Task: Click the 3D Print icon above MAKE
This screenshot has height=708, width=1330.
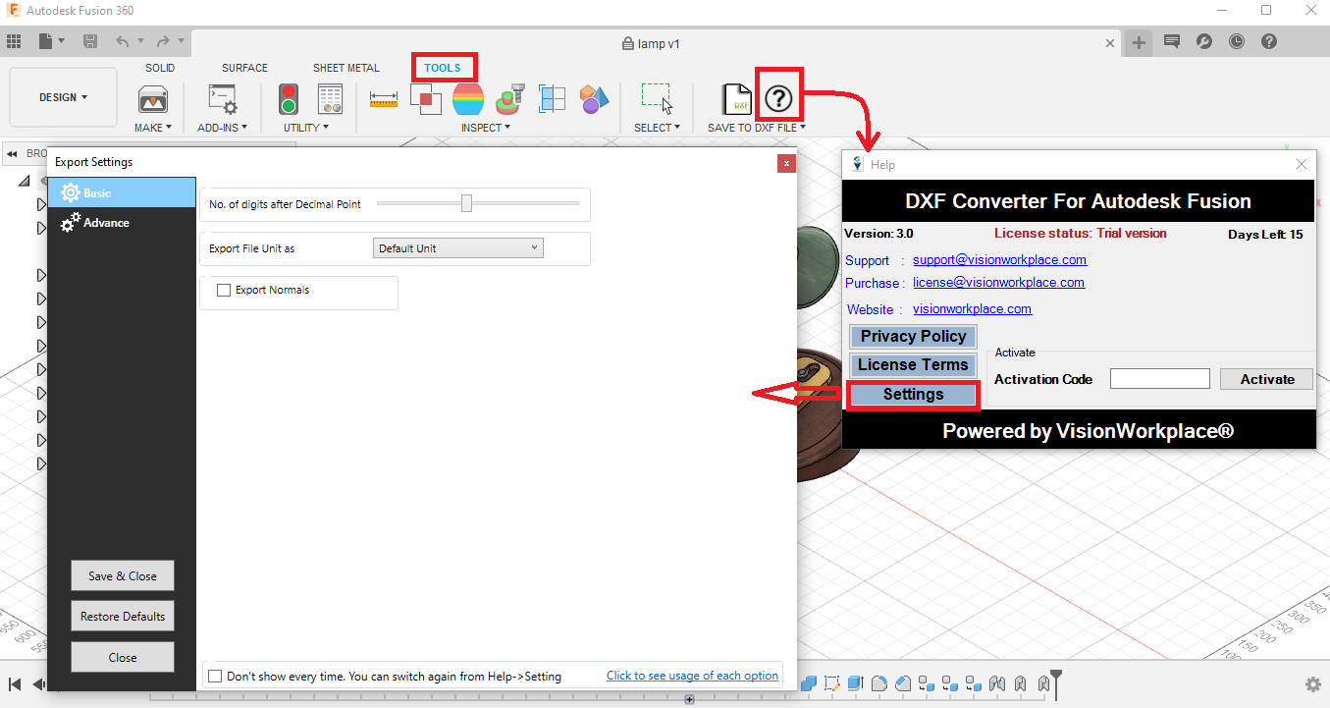Action: (x=152, y=99)
